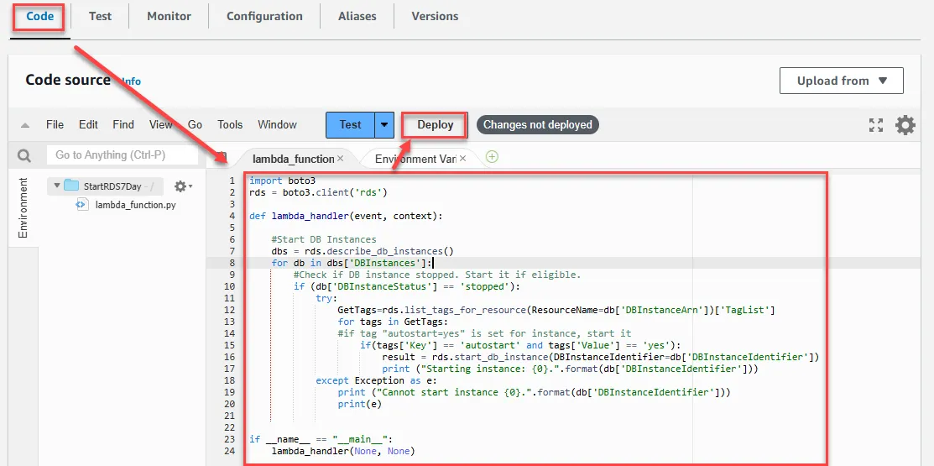Switch to the Test tab
Screen dimensions: 934x466
pos(100,16)
